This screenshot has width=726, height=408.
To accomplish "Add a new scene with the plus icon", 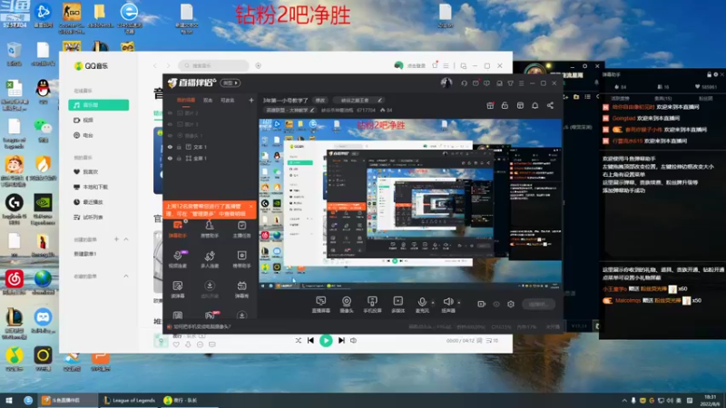I will click(x=251, y=100).
